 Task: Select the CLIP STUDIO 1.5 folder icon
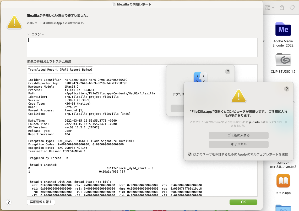pyautogui.click(x=283, y=60)
